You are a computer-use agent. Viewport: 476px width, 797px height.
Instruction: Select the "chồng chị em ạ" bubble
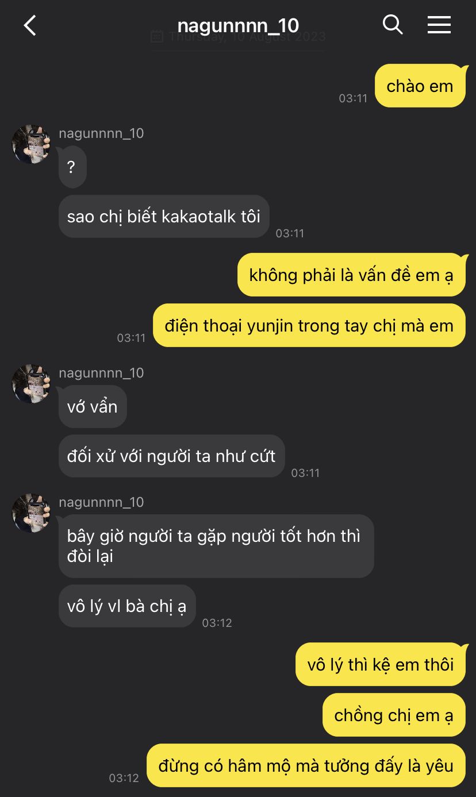(x=394, y=715)
